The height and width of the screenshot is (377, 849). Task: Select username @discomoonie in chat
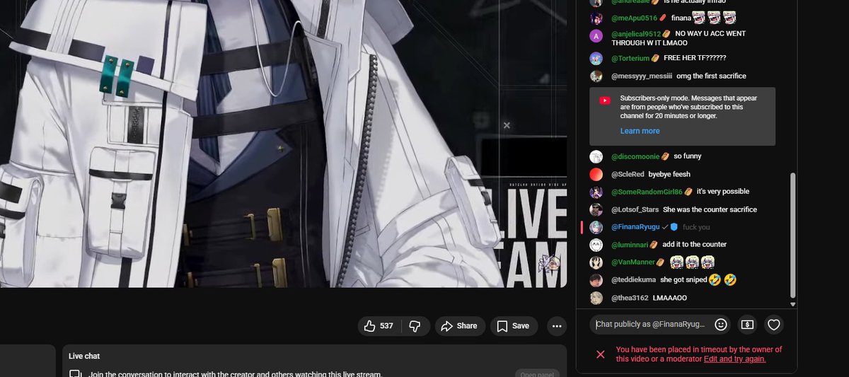point(635,156)
